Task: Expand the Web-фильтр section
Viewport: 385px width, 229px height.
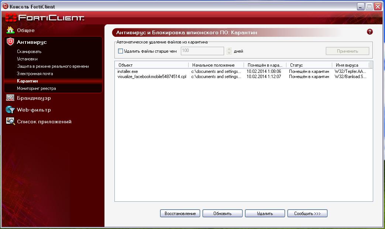Action: [x=34, y=110]
